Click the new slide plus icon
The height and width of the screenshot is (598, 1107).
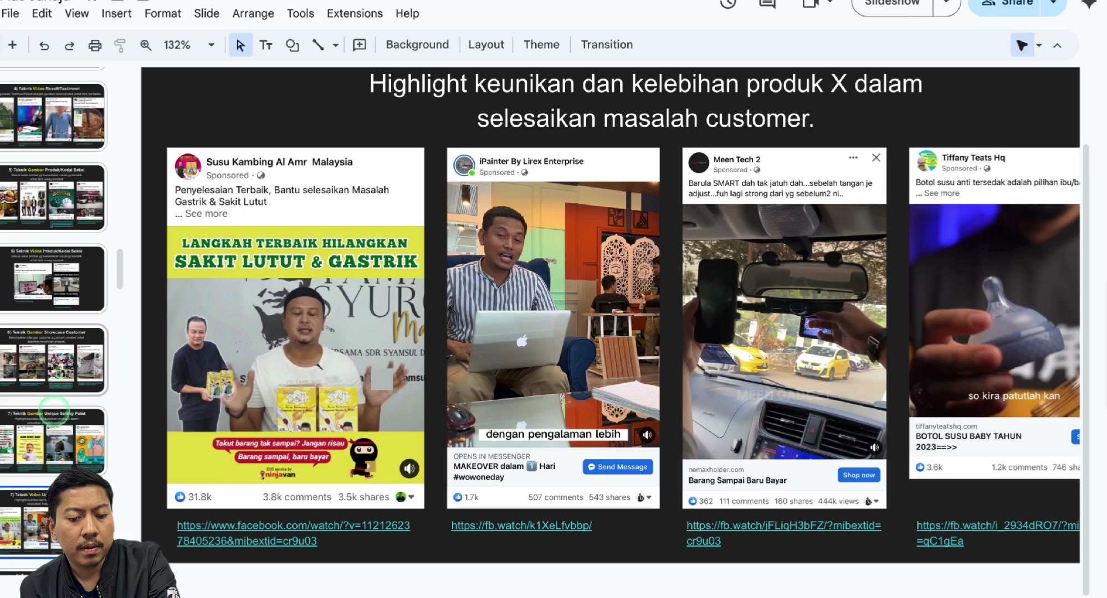click(12, 45)
